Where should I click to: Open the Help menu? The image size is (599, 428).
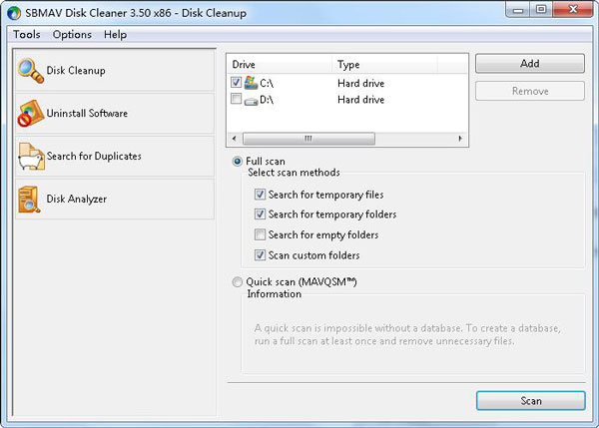(116, 34)
